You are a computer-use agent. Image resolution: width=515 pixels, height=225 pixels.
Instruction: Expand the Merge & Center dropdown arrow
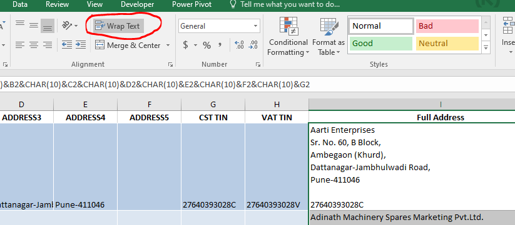168,45
